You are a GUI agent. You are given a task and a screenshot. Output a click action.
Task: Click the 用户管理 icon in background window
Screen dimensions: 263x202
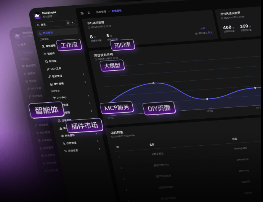[38, 133]
